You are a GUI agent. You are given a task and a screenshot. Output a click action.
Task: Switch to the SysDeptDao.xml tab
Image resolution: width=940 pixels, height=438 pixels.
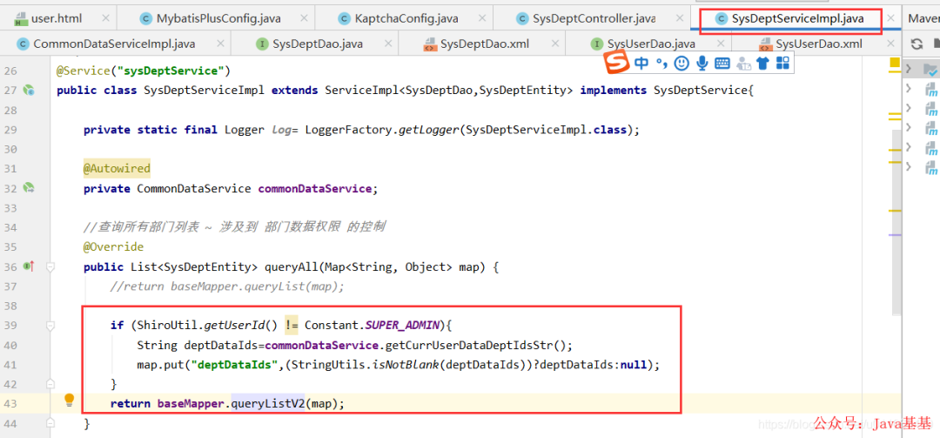point(483,44)
